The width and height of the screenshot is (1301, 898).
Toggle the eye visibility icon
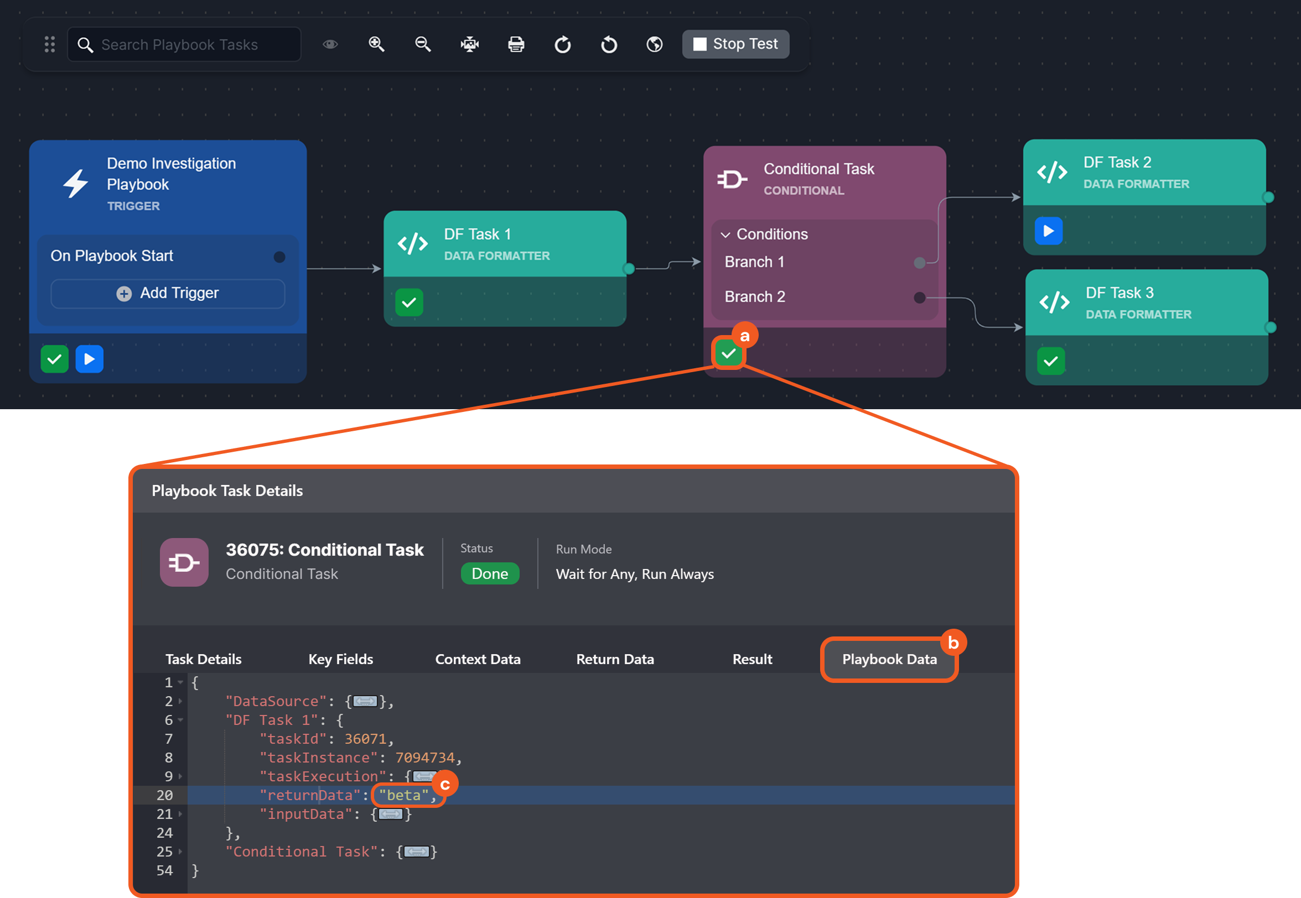pos(330,44)
